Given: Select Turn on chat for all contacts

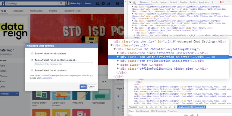Looking at the screenshot, I should (32, 53).
